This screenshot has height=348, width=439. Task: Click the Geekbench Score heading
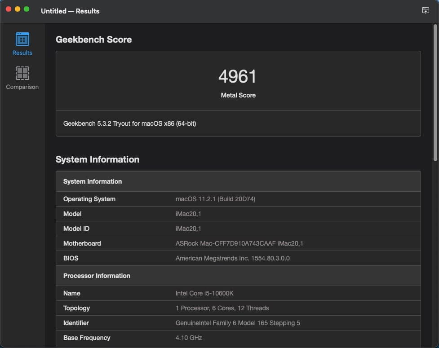coord(93,40)
